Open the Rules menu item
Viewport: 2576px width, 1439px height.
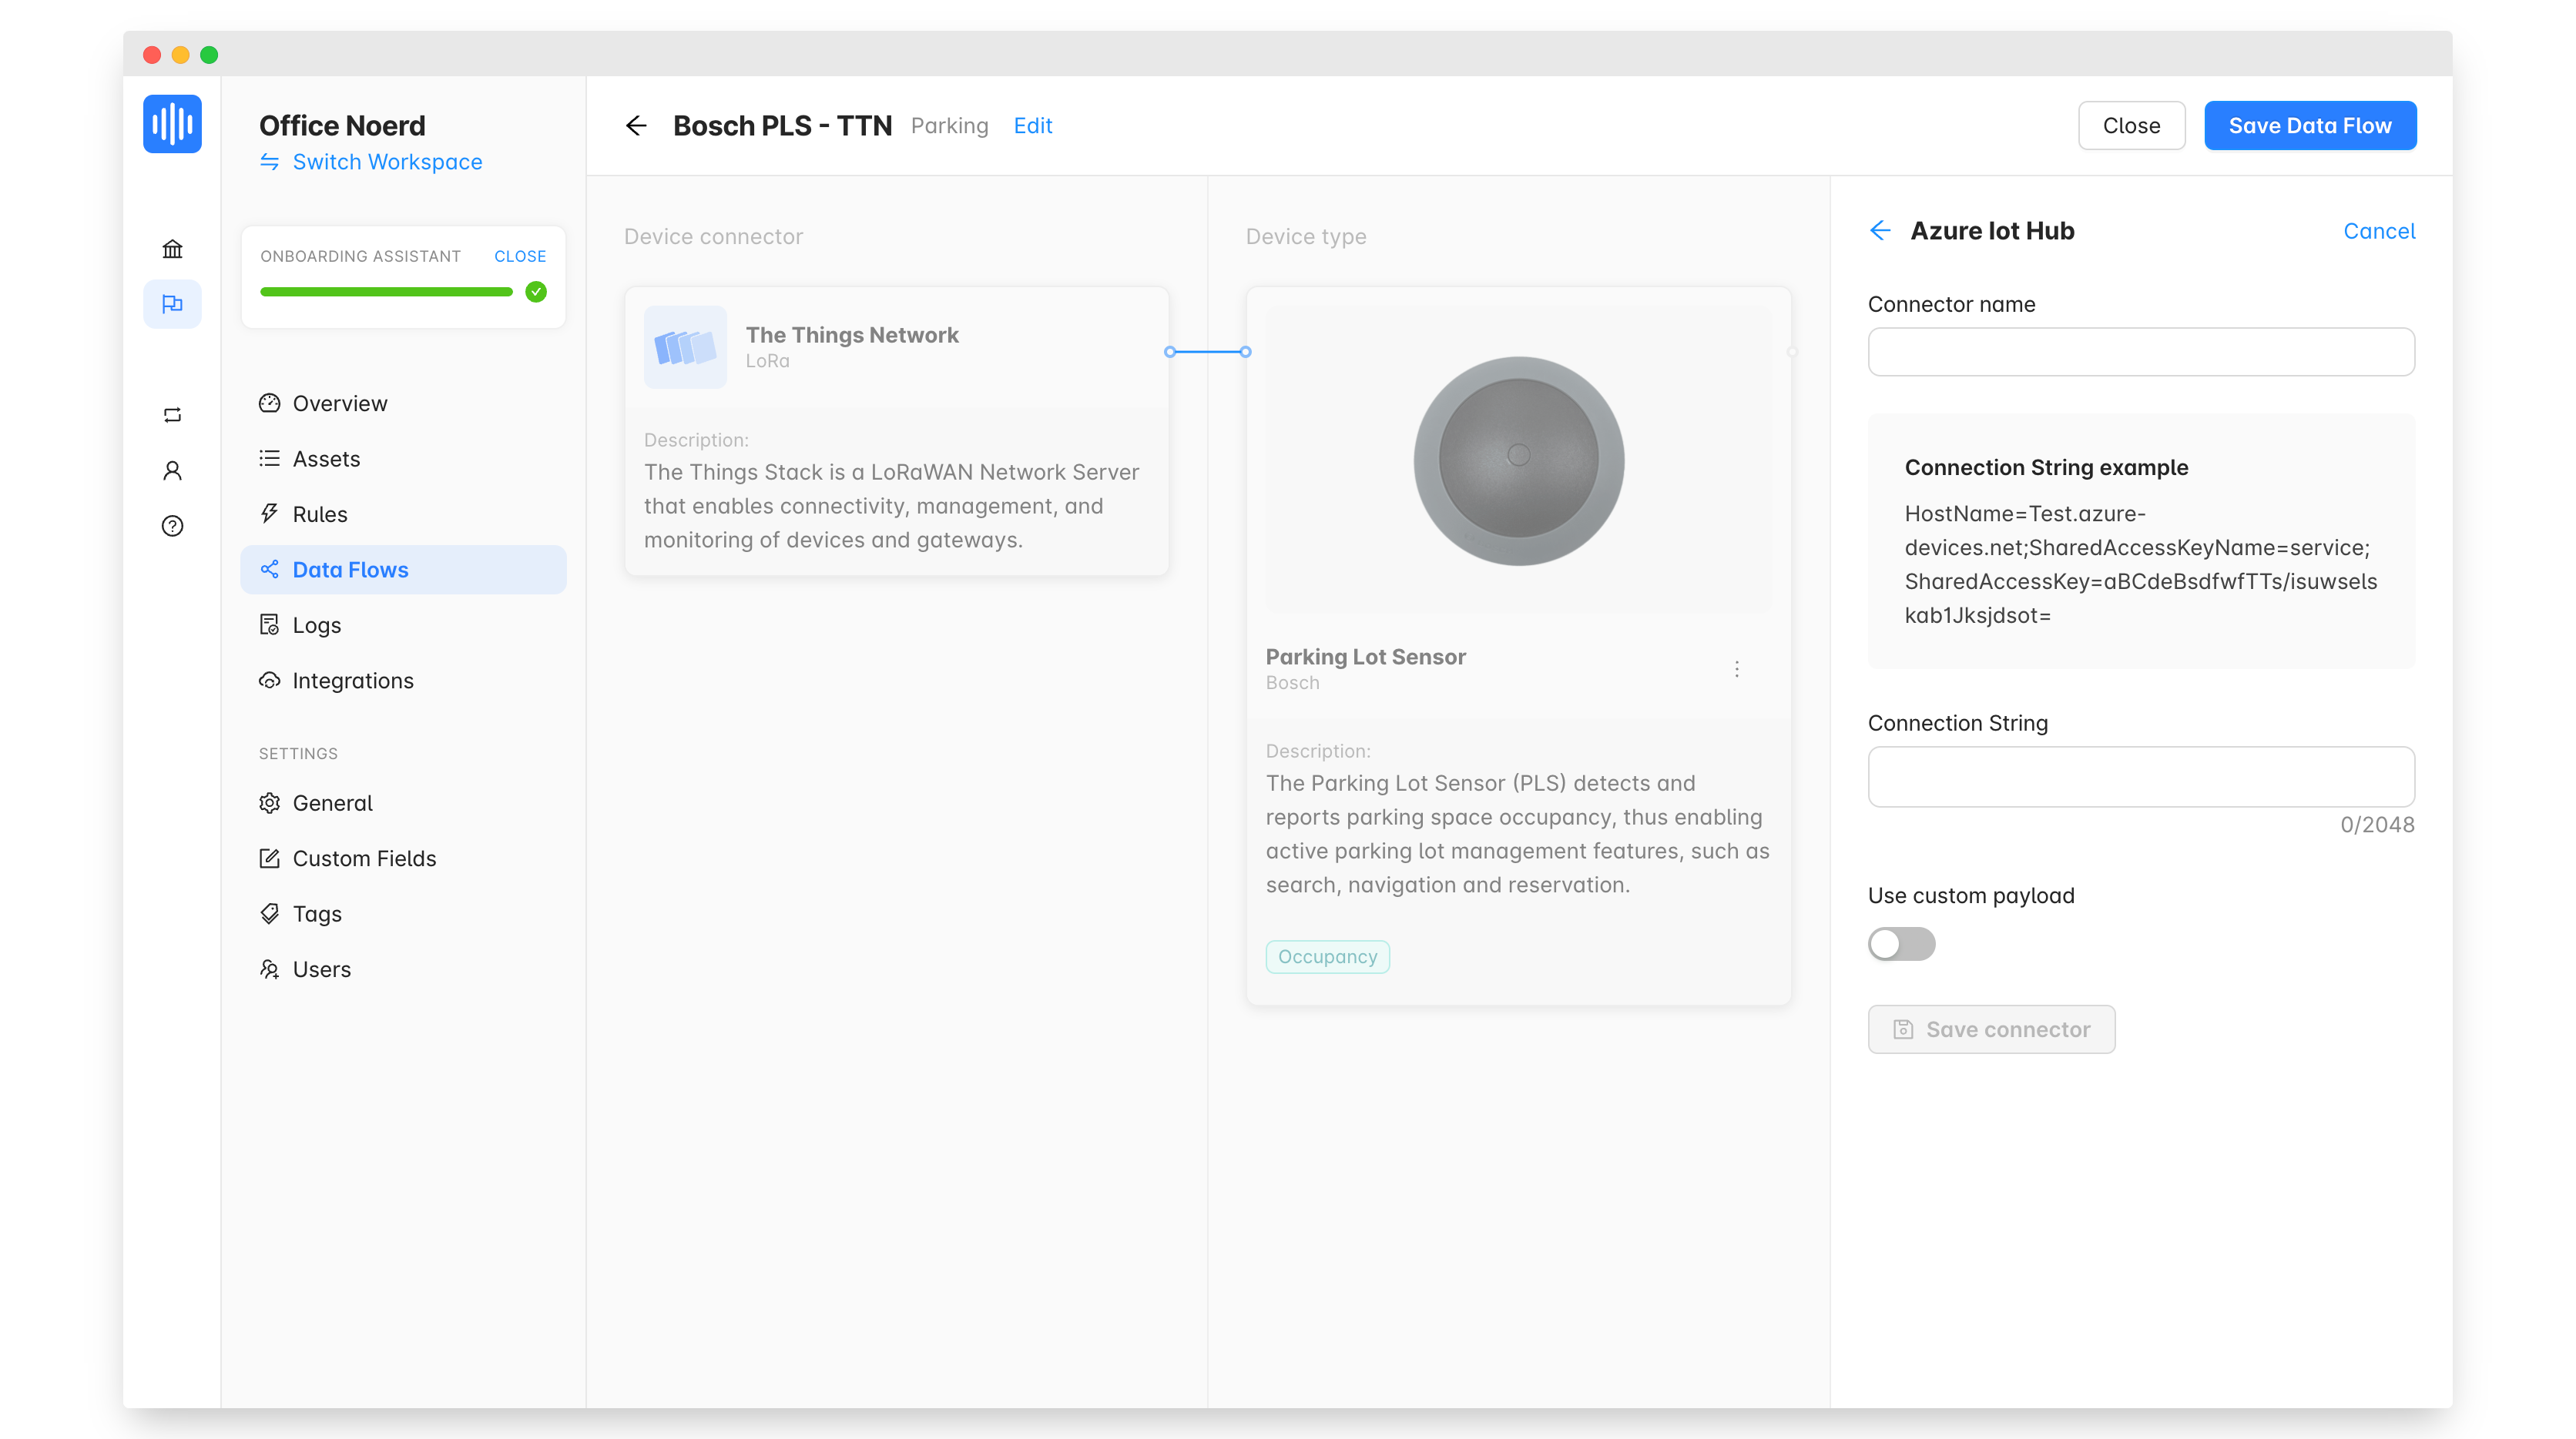pos(403,514)
